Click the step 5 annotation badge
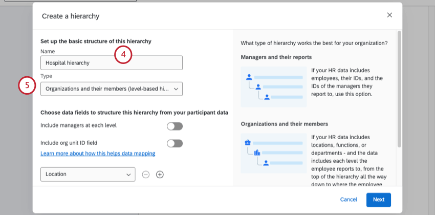Image resolution: width=435 pixels, height=215 pixels. [x=27, y=85]
